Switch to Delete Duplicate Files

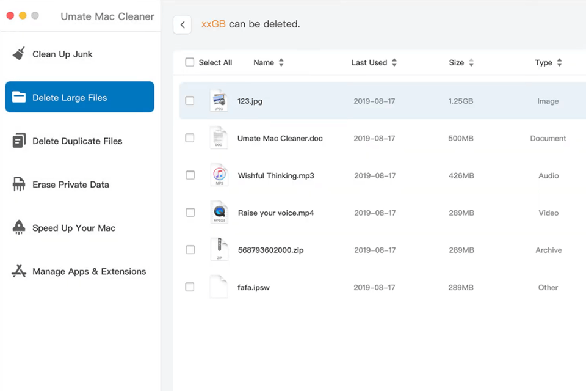point(77,141)
